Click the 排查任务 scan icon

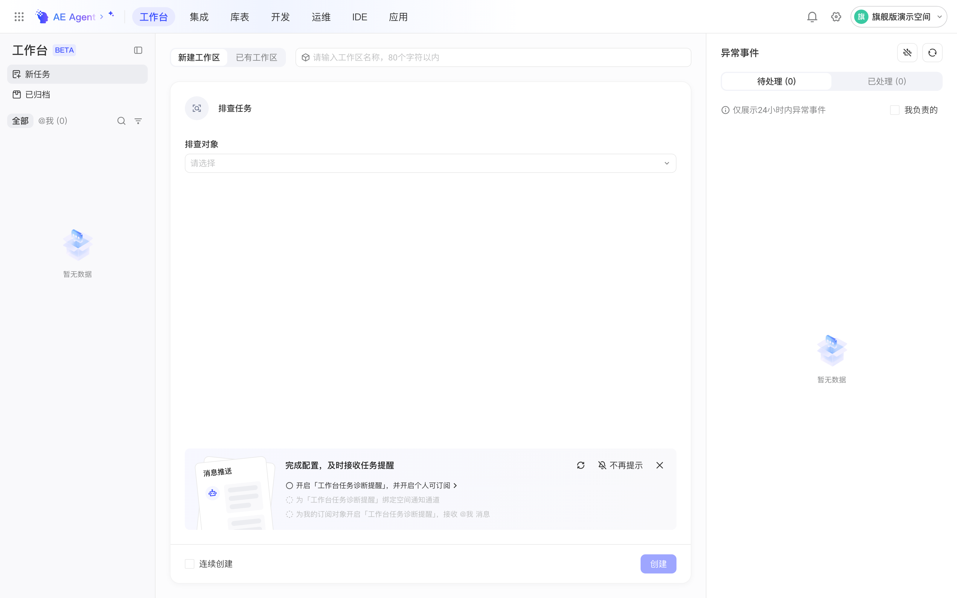[x=196, y=108]
